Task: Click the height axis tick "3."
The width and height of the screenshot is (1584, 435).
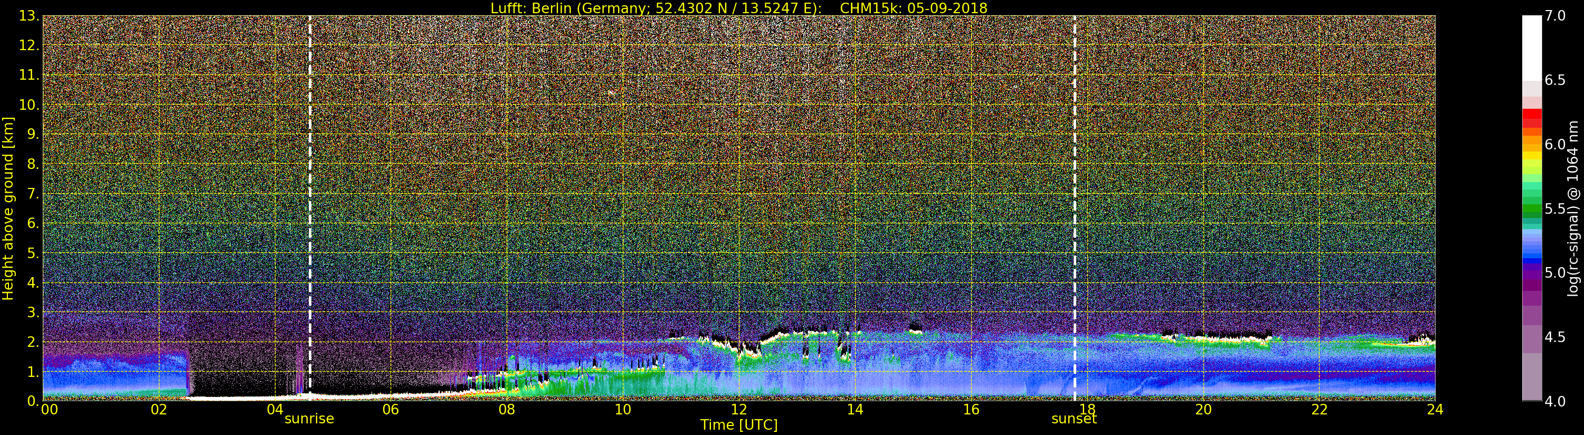Action: tap(33, 312)
